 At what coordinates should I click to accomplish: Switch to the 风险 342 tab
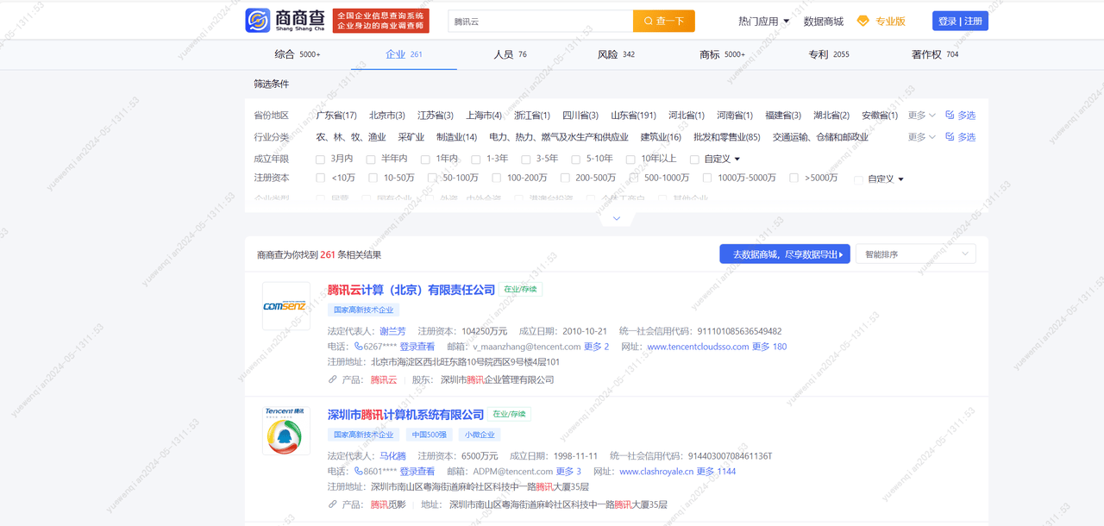pyautogui.click(x=615, y=53)
